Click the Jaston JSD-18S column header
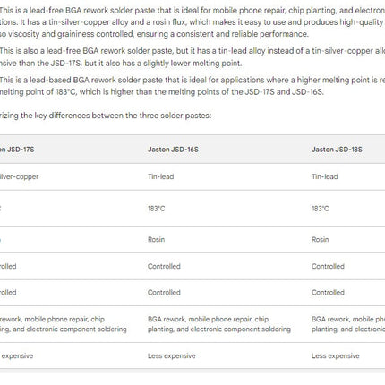The image size is (385, 385). (337, 150)
